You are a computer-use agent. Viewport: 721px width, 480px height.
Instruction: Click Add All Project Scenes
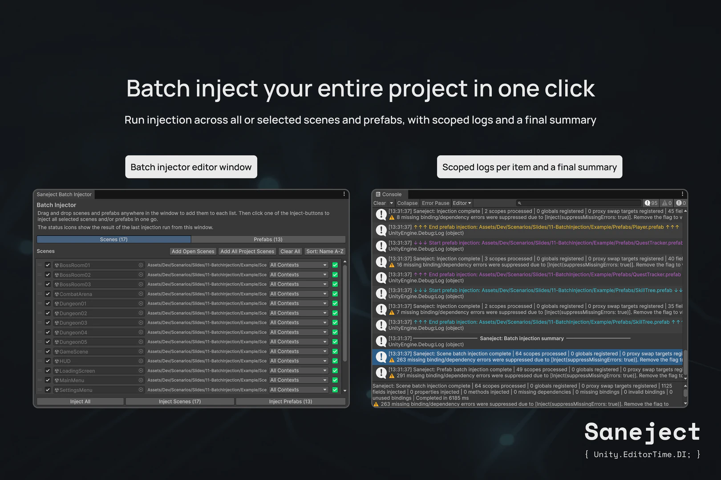pos(247,251)
